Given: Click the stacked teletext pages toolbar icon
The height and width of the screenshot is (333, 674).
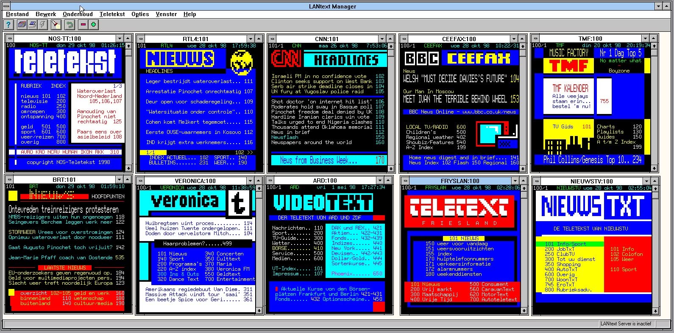Looking at the screenshot, I should click(22, 25).
